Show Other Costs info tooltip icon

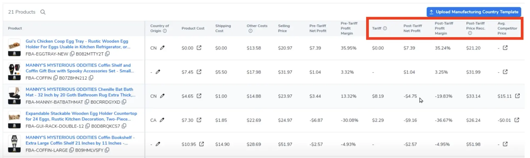[250, 31]
